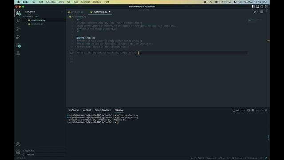The height and width of the screenshot is (160, 284).
Task: Change UTF-8 encoding in status bar
Action: tap(221, 158)
